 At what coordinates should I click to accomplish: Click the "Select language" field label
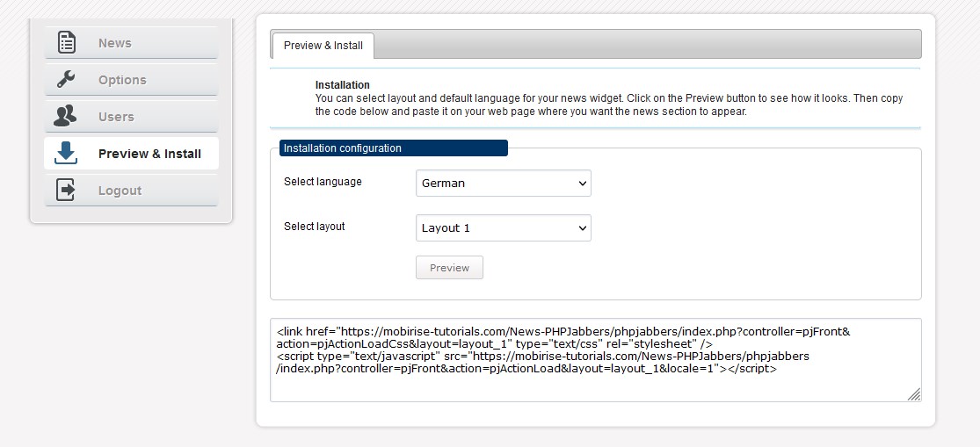(x=323, y=182)
